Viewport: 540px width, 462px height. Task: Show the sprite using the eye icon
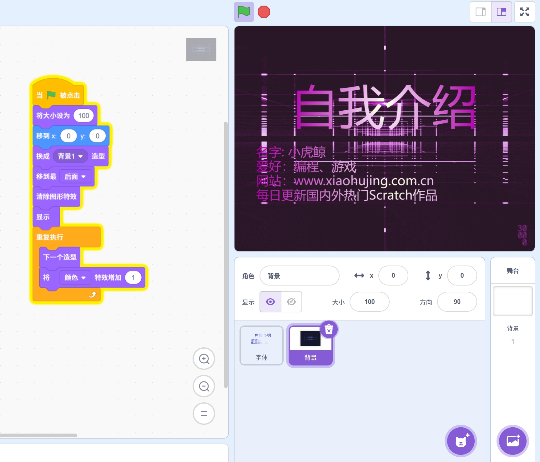(x=270, y=302)
